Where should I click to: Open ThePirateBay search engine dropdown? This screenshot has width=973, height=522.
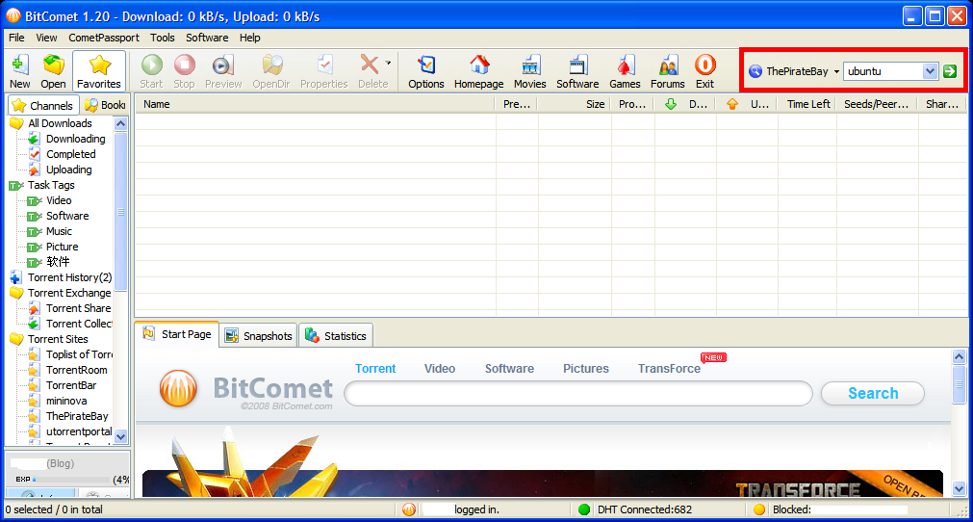[x=836, y=71]
